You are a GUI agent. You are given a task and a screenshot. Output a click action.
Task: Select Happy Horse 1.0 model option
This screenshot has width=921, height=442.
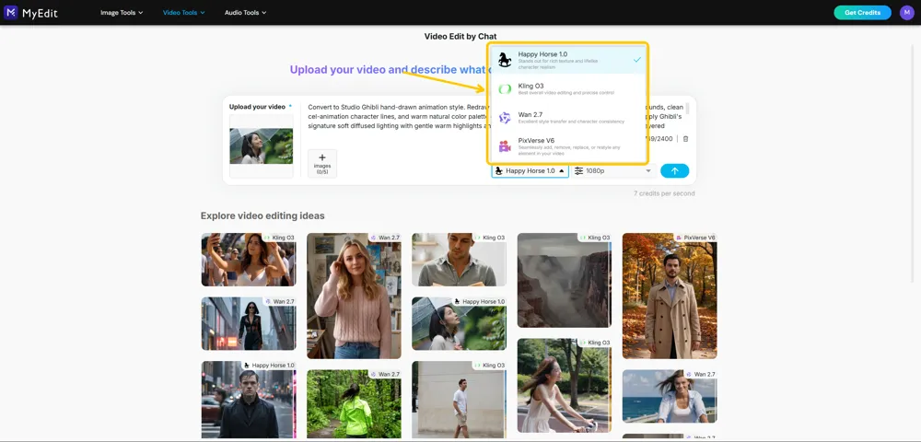[567, 60]
